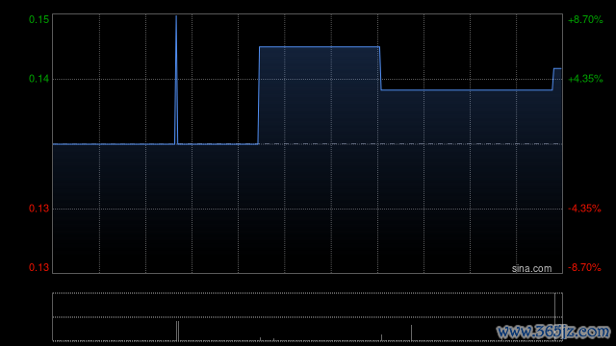
Task: Click the +8.70% percentage label
Action: 585,19
